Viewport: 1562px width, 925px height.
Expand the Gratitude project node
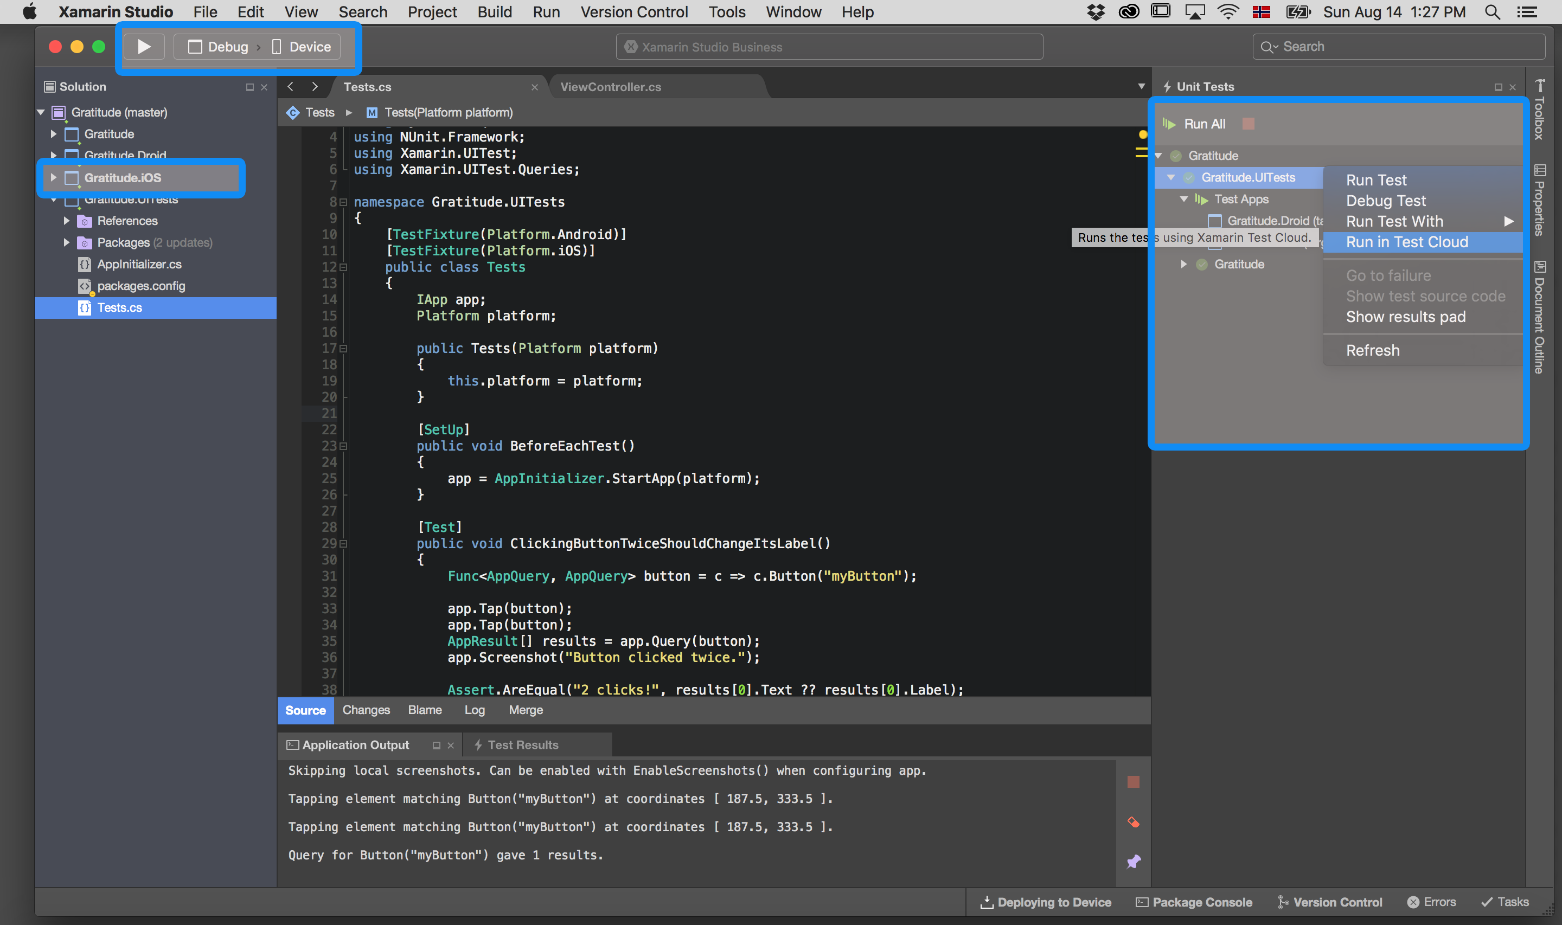54,134
